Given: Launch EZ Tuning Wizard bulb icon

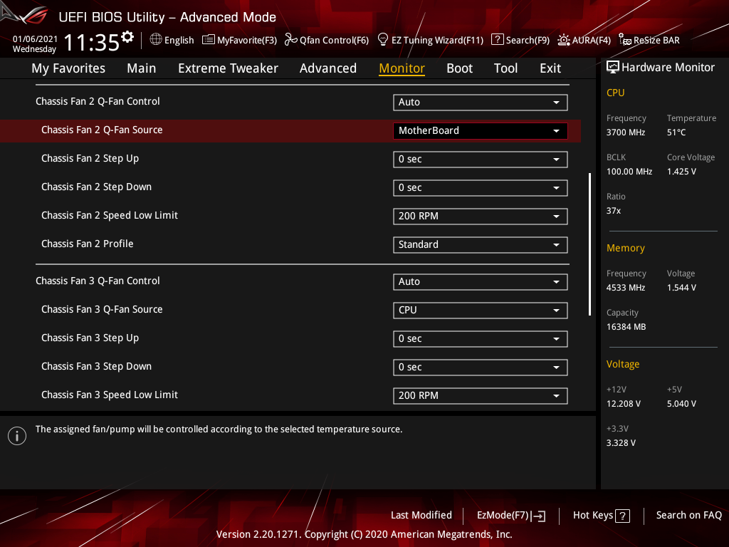Looking at the screenshot, I should coord(382,40).
